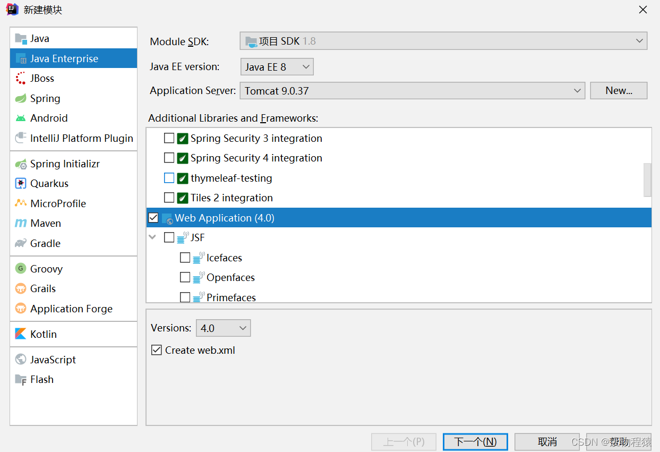
Task: Check the Openfaces checkbox
Action: 185,277
